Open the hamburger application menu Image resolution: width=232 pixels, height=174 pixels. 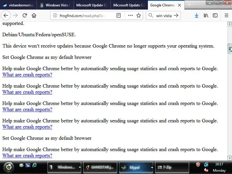click(226, 15)
